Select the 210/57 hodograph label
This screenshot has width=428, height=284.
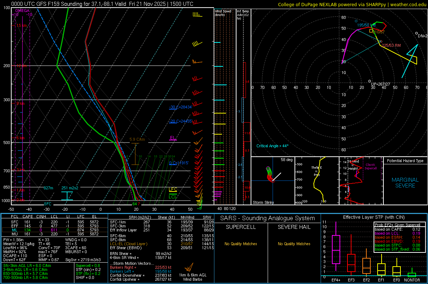pos(379,32)
